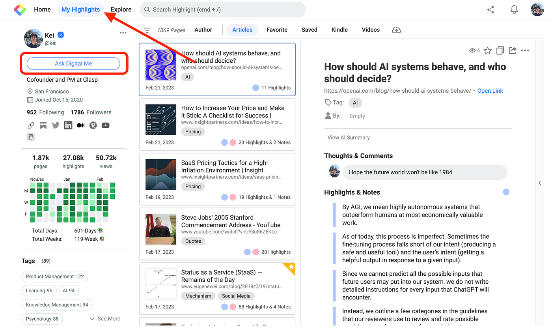Screen dimensions: 552x329
Task: Click the eye views icon showing 4
Action: pyautogui.click(x=472, y=50)
